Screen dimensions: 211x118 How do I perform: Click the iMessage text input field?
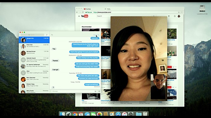[x=73, y=91]
